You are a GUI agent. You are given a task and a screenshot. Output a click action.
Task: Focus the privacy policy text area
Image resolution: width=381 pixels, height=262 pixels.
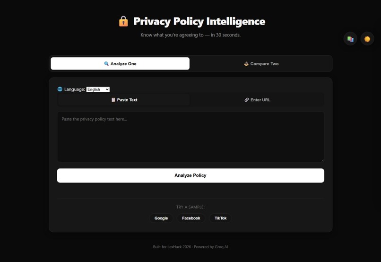[x=190, y=137]
